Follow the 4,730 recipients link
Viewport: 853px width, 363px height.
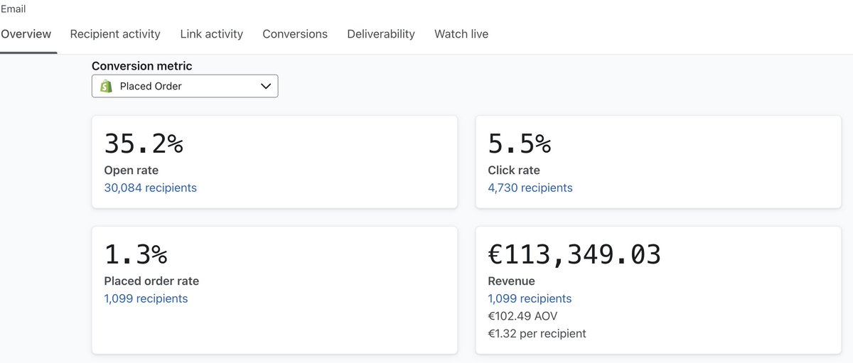[530, 188]
